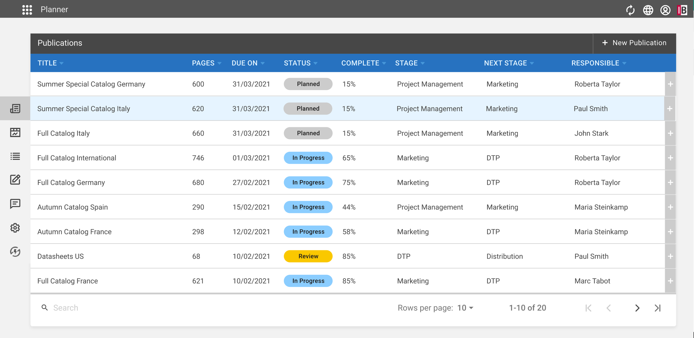Screen dimensions: 694x338
Task: Go to the next page of results
Action: point(637,308)
